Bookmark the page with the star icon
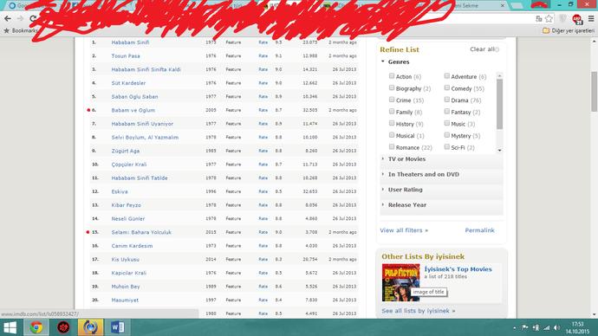598x336 pixels. click(x=549, y=18)
